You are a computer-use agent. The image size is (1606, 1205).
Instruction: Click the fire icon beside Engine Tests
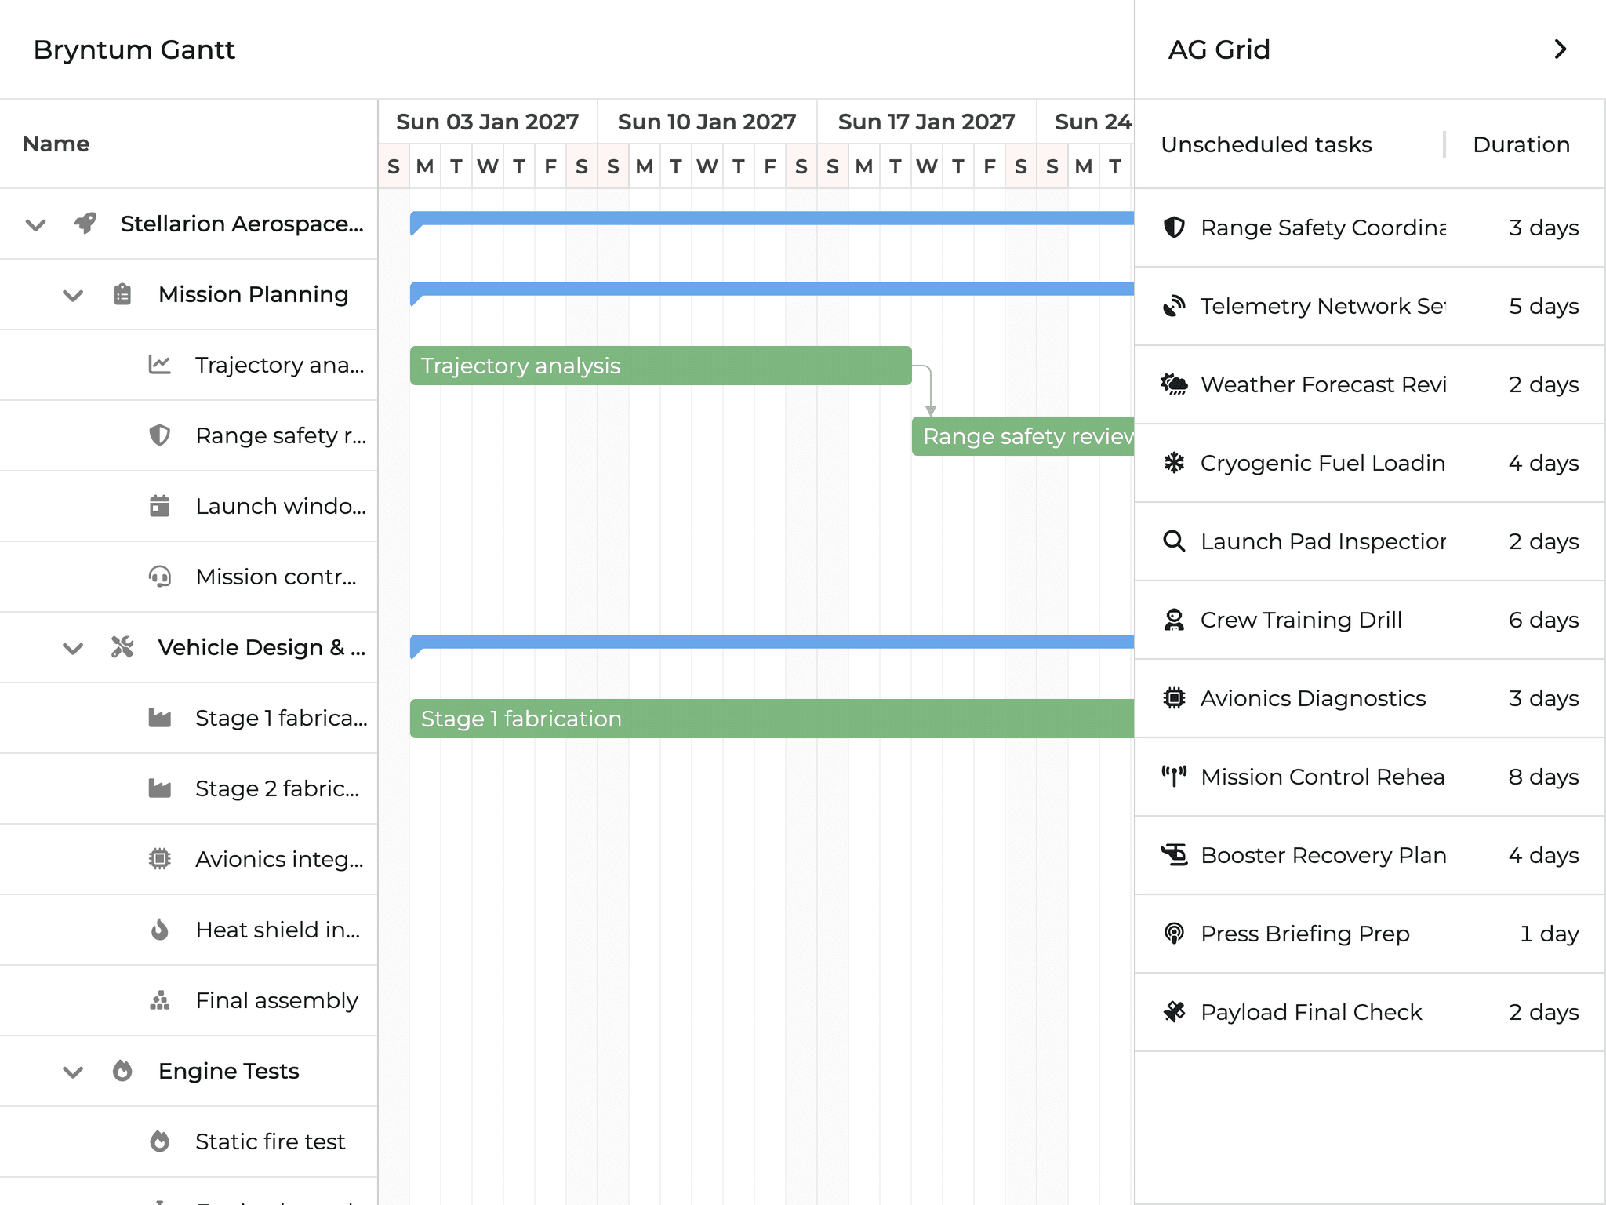click(122, 1071)
